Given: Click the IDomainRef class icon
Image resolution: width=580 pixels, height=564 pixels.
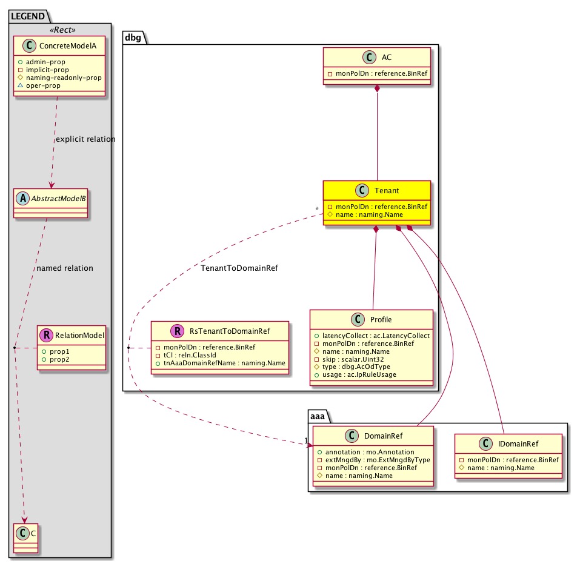Looking at the screenshot, I should click(484, 443).
